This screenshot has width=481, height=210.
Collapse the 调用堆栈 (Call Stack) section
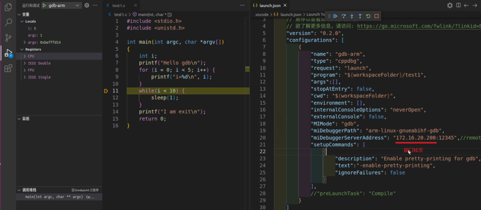pyautogui.click(x=19, y=190)
